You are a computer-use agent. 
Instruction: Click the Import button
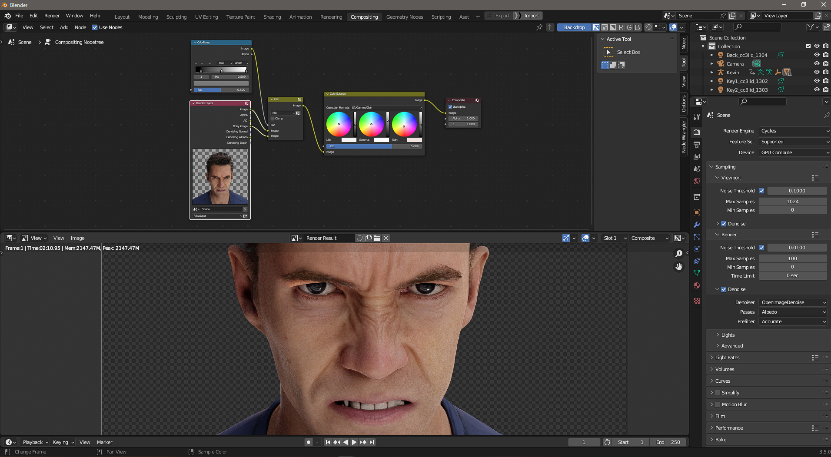click(x=531, y=16)
